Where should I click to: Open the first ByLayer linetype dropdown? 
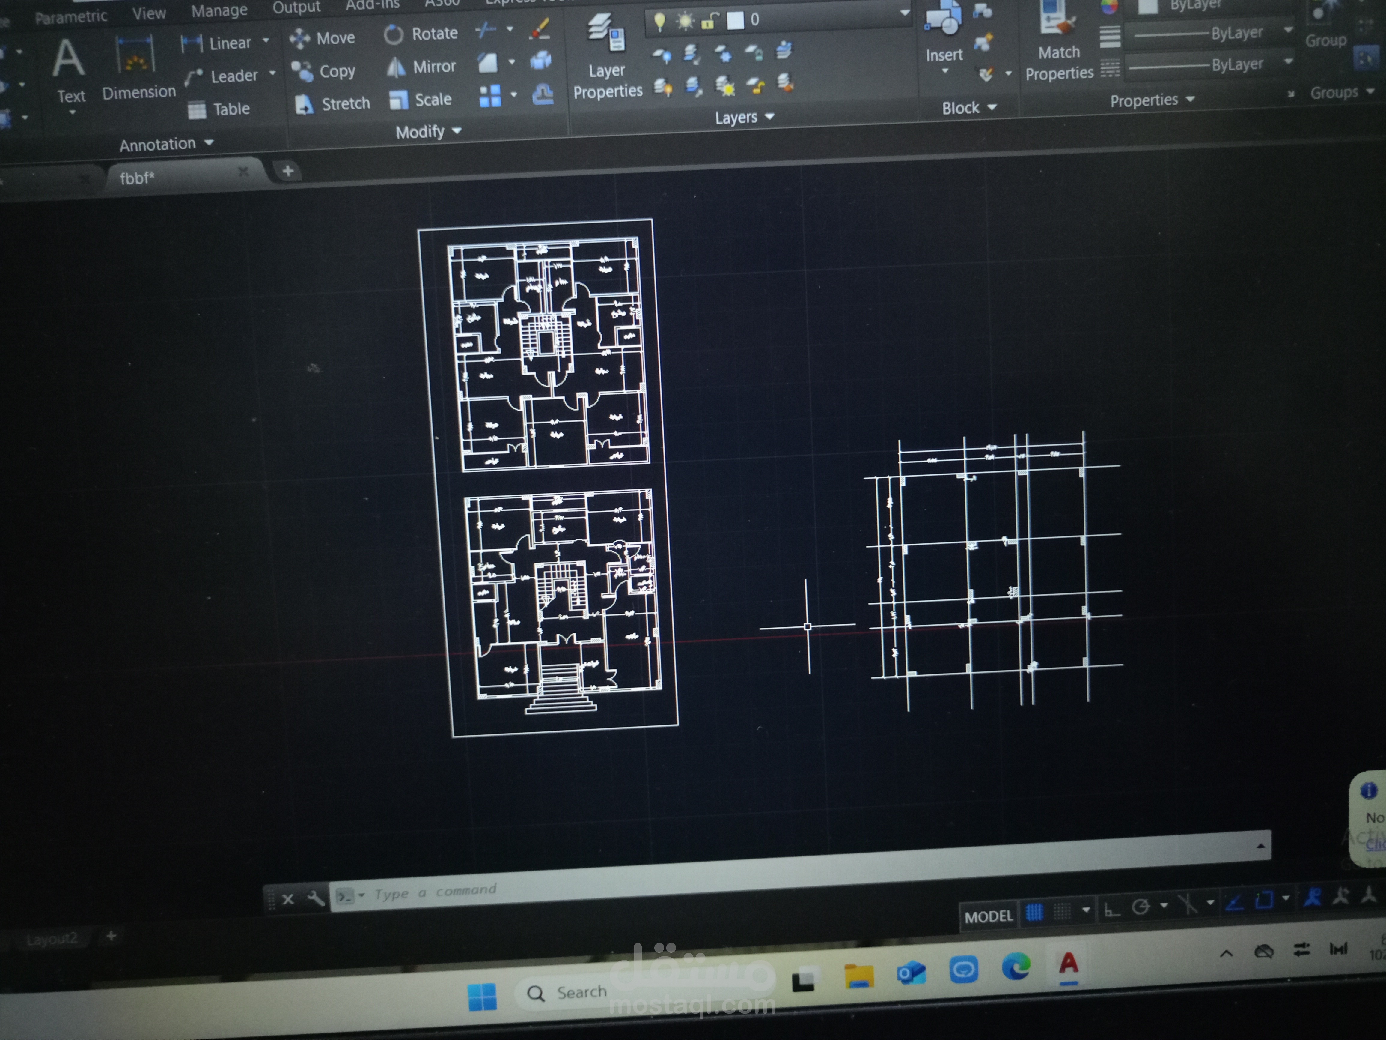1288,30
